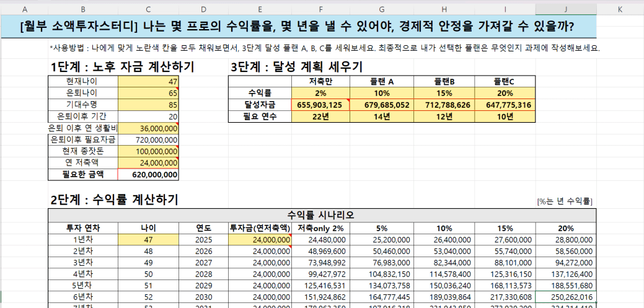
Task: Select column H header
Action: coord(444,9)
